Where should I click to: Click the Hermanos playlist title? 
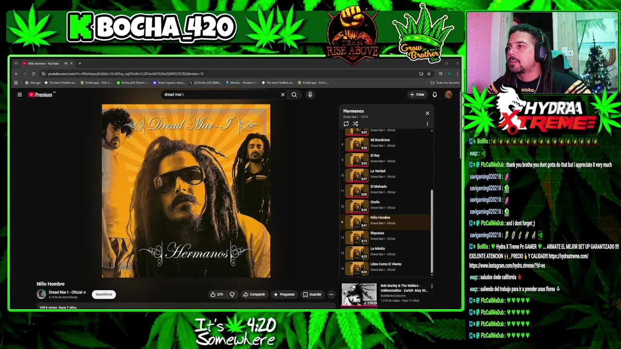[x=353, y=111]
